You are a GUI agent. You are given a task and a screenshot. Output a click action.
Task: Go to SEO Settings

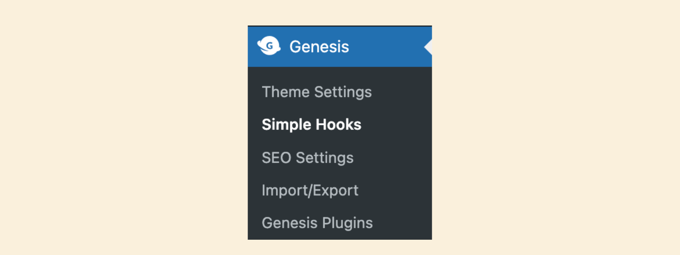[x=307, y=158]
